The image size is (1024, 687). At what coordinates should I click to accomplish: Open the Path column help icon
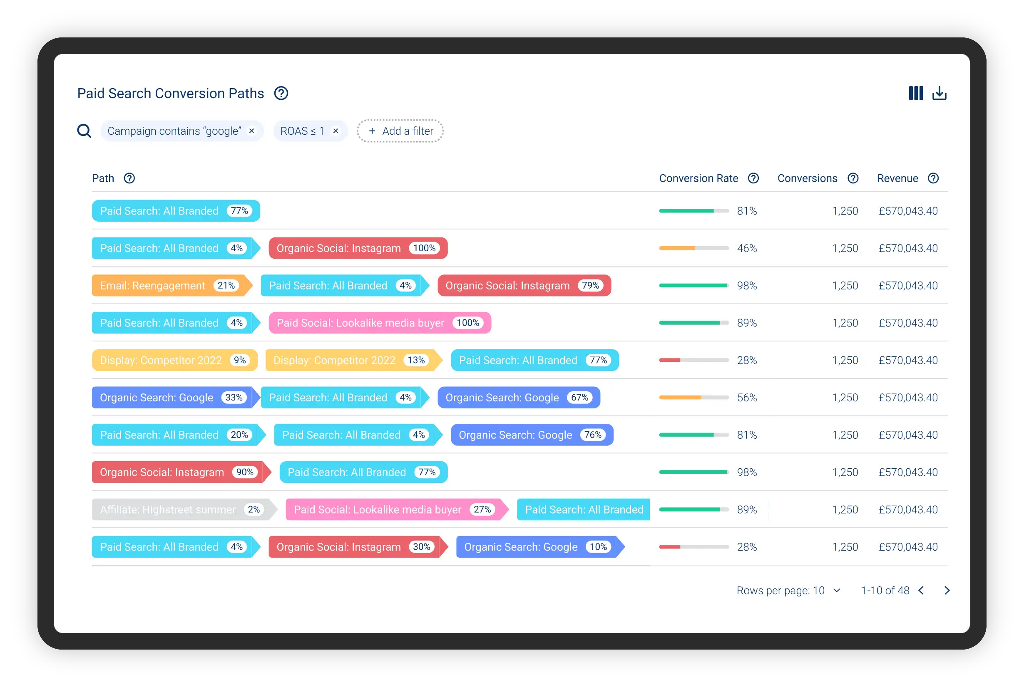click(x=129, y=178)
